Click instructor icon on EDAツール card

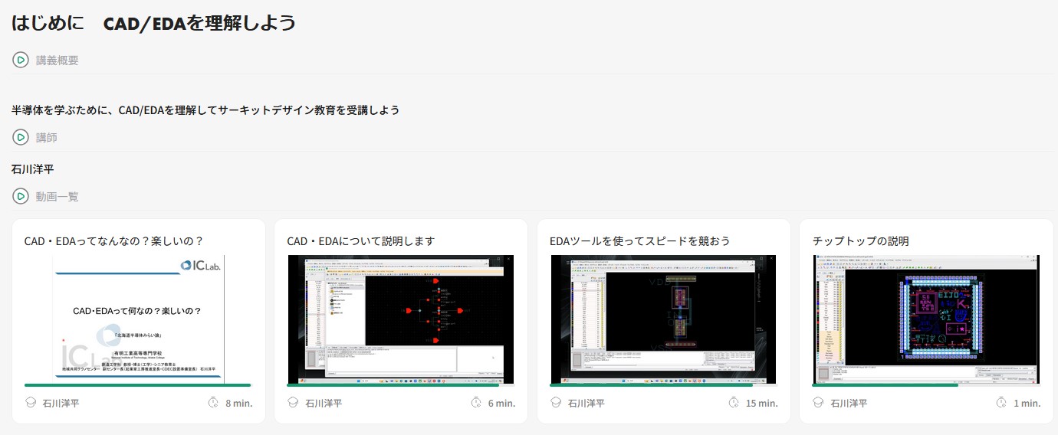[x=557, y=403]
